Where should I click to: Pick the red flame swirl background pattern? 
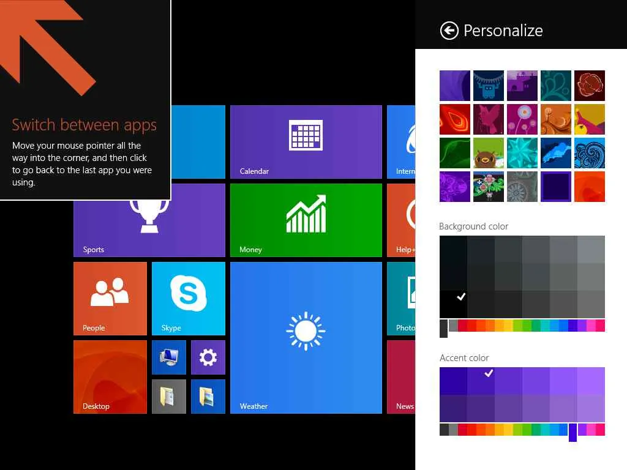click(x=455, y=119)
